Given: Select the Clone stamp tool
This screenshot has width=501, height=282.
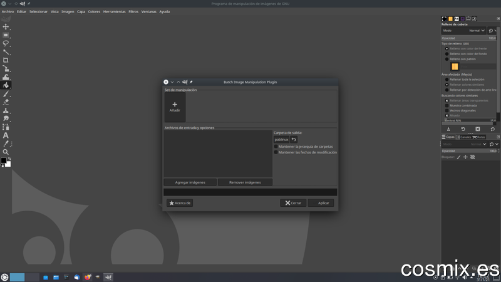Looking at the screenshot, I should click(6, 110).
